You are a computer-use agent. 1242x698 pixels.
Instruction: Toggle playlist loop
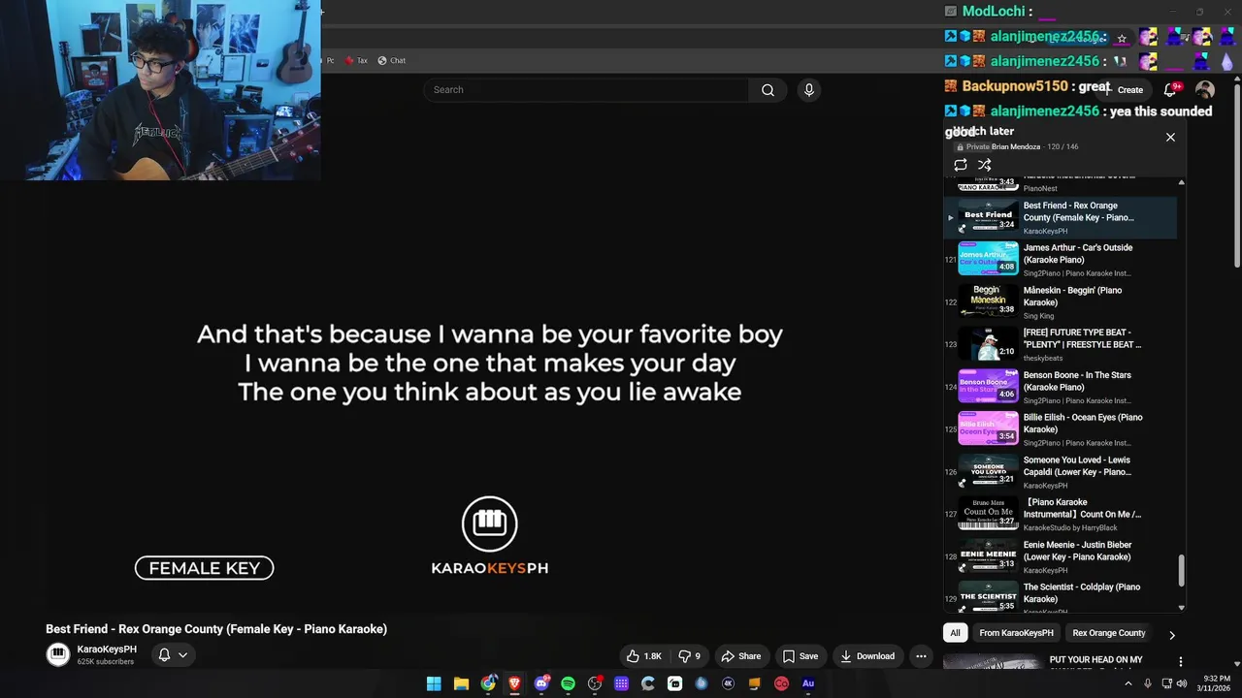point(961,165)
